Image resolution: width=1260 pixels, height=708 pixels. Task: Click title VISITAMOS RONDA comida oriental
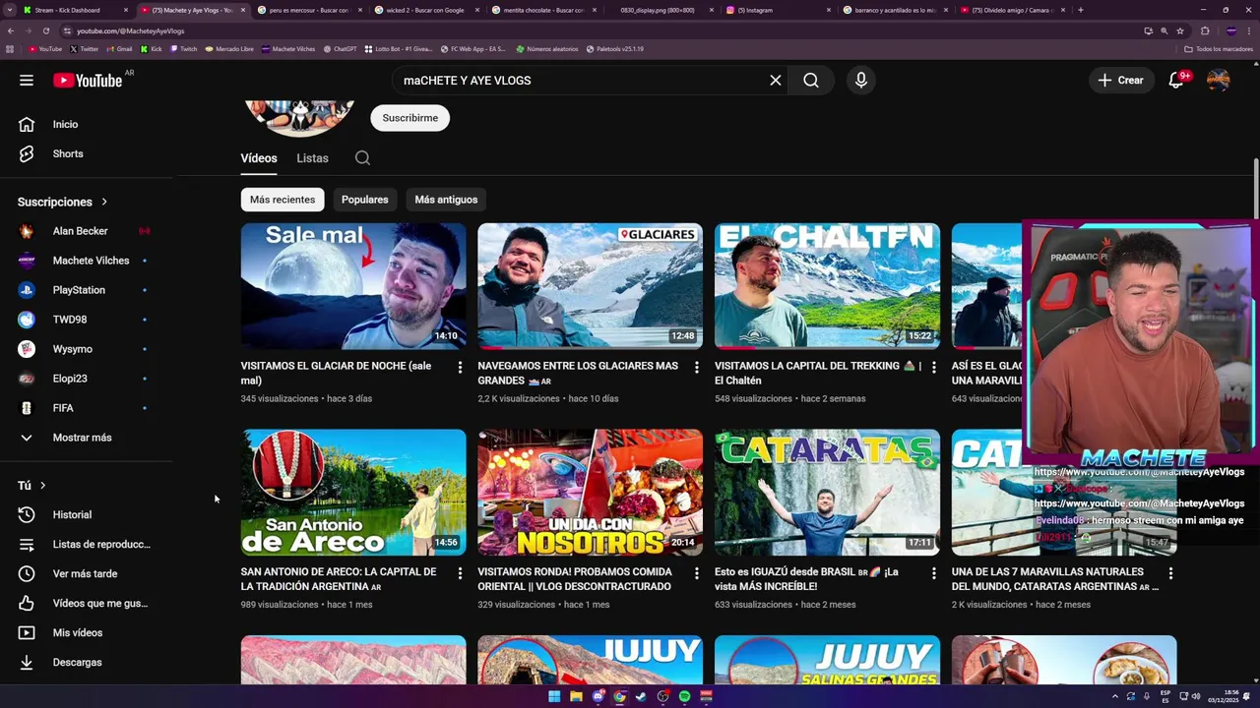point(575,579)
